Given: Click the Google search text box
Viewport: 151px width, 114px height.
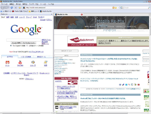Looking at the screenshot, I should [x=23, y=40].
